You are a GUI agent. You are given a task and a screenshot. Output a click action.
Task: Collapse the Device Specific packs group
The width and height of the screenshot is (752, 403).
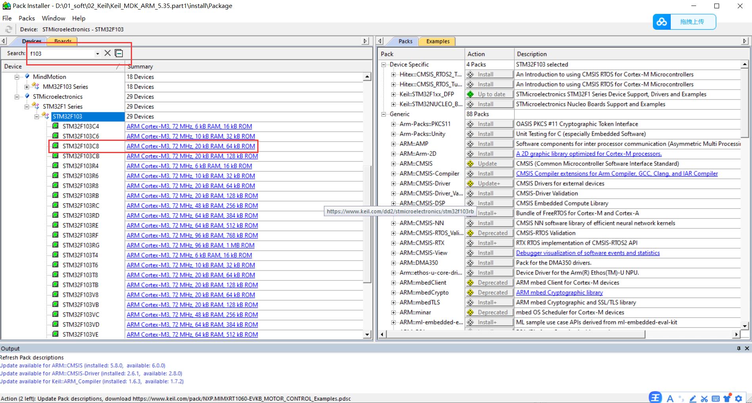(383, 65)
